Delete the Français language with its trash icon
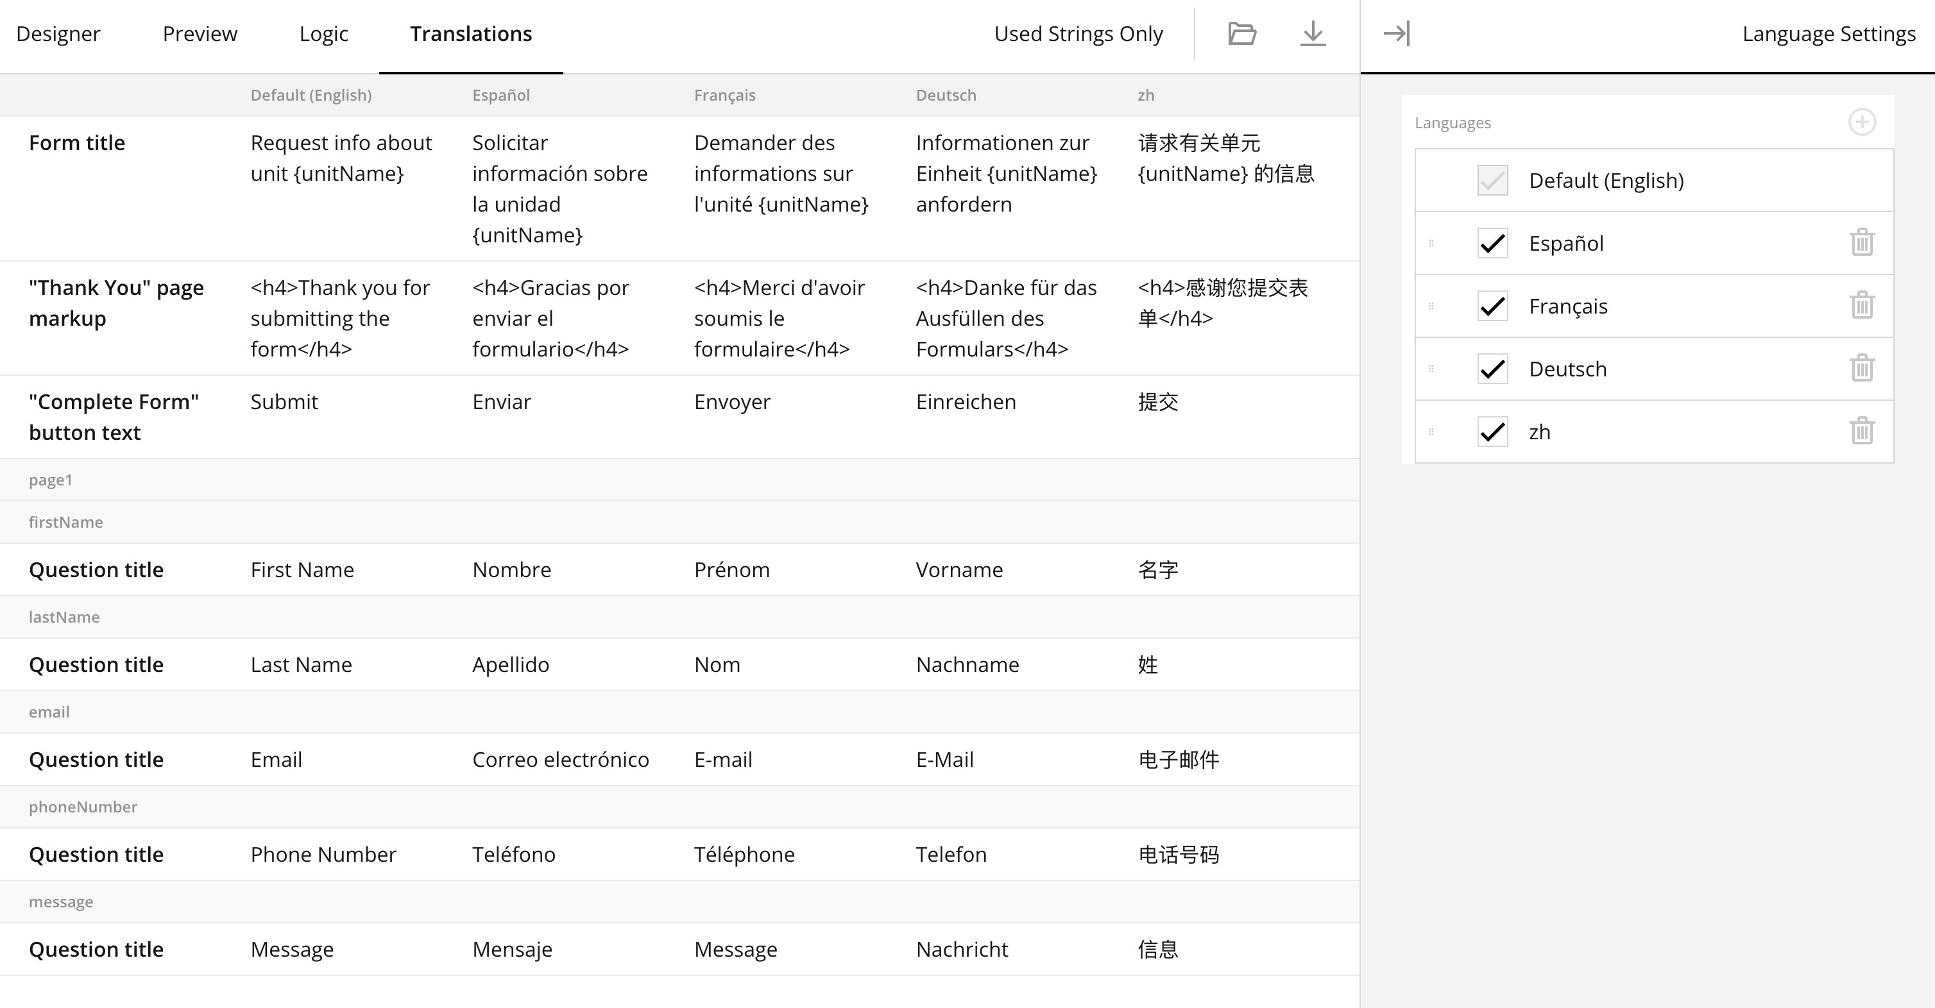This screenshot has height=1008, width=1935. coord(1861,307)
